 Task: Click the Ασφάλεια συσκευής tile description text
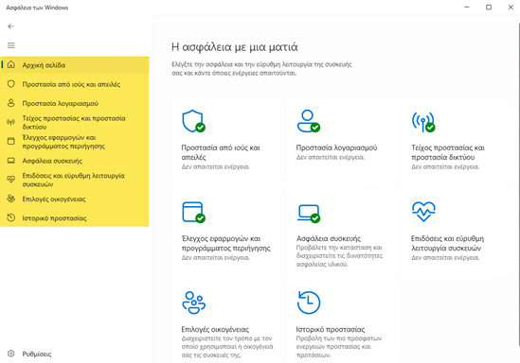pyautogui.click(x=339, y=256)
